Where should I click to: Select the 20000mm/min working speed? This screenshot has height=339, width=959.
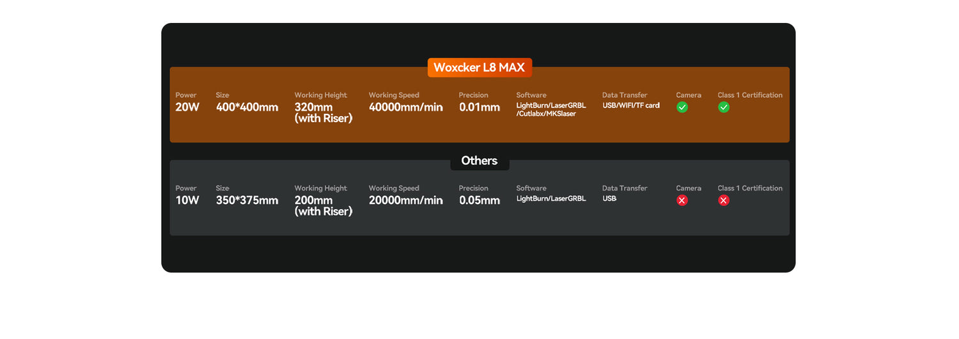[x=405, y=200]
